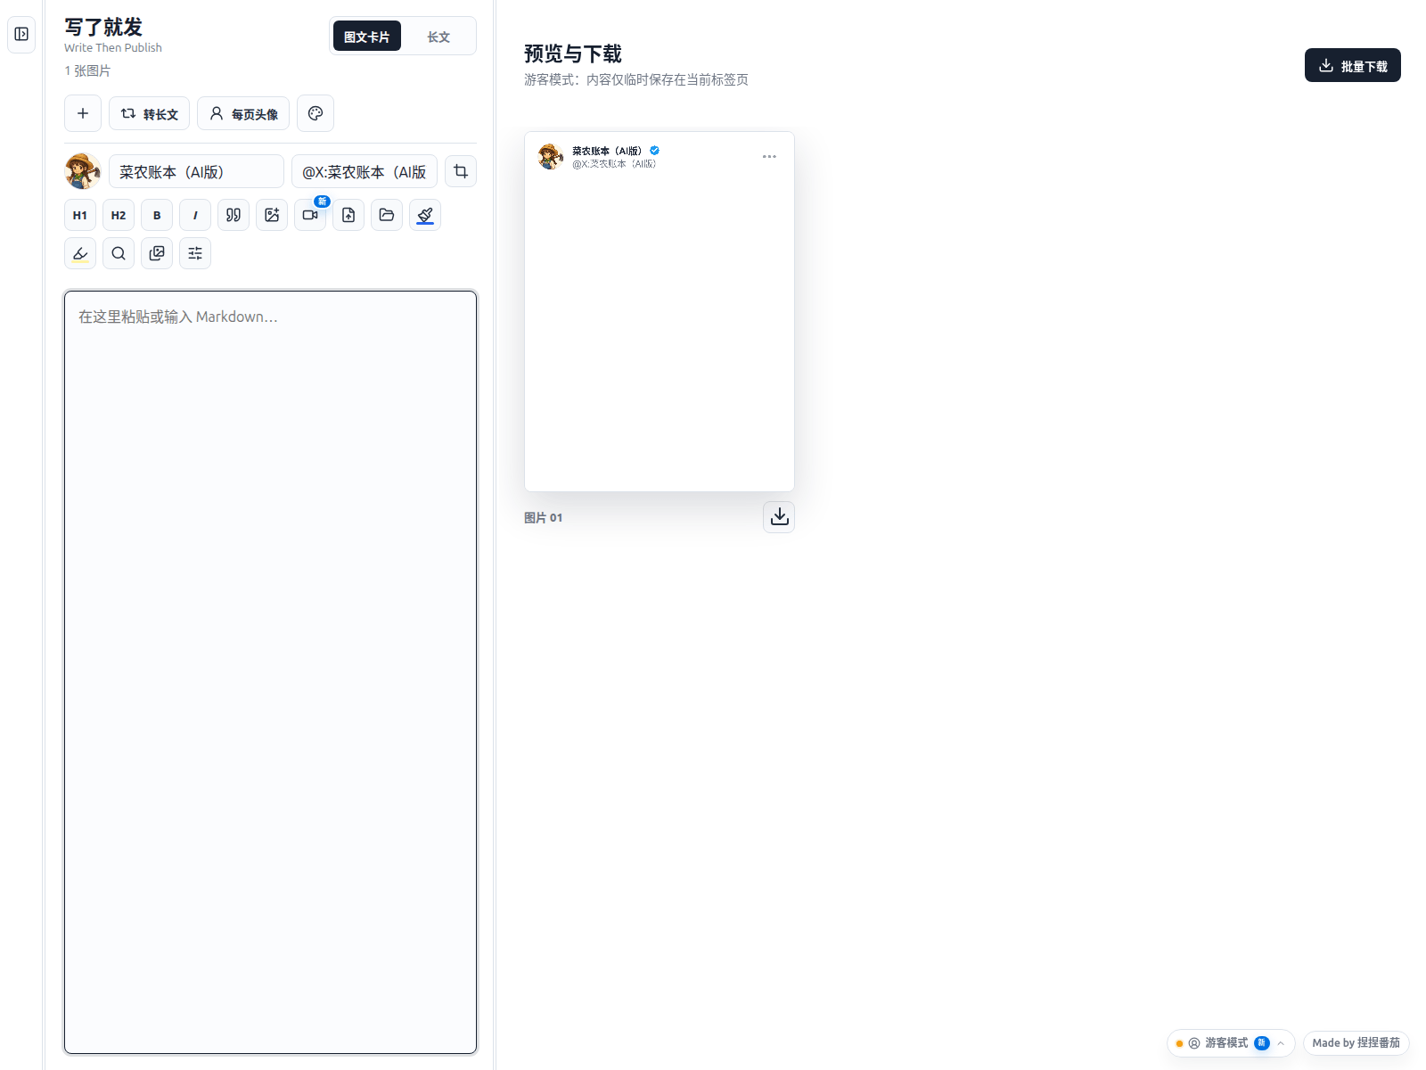This screenshot has height=1070, width=1426.
Task: Apply italic formatting
Action: pyautogui.click(x=195, y=215)
